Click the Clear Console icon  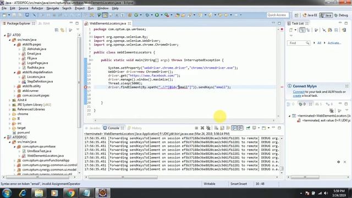click(216, 128)
